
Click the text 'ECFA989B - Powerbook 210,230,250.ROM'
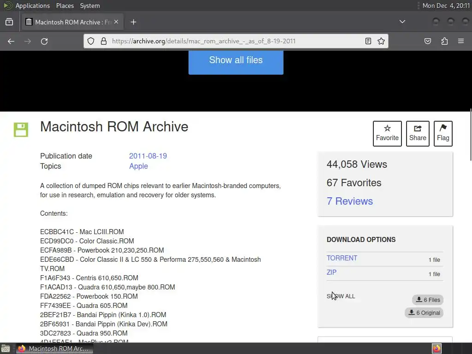(102, 250)
